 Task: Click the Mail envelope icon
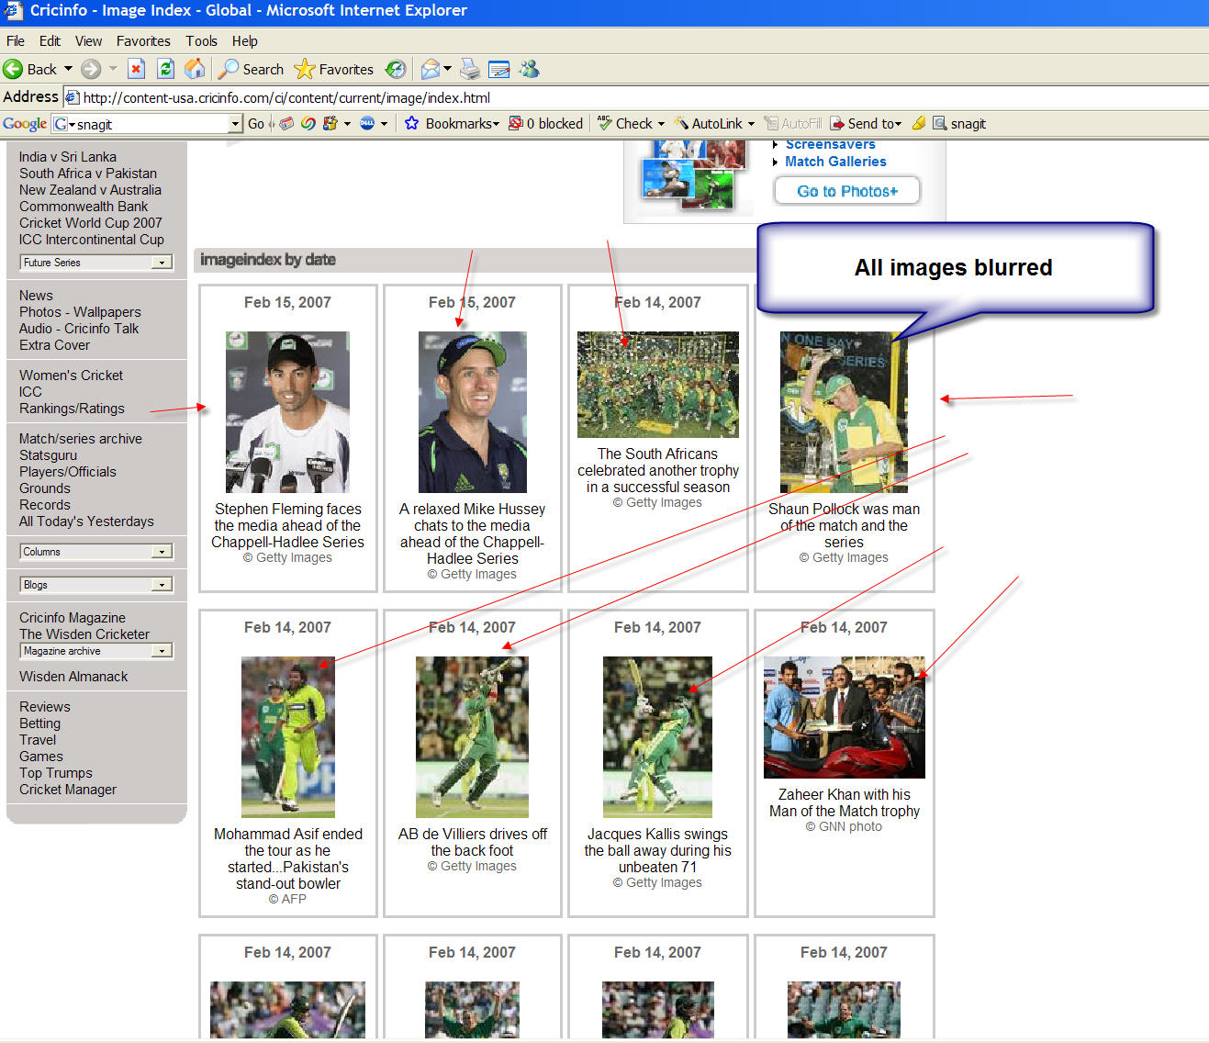pyautogui.click(x=430, y=69)
